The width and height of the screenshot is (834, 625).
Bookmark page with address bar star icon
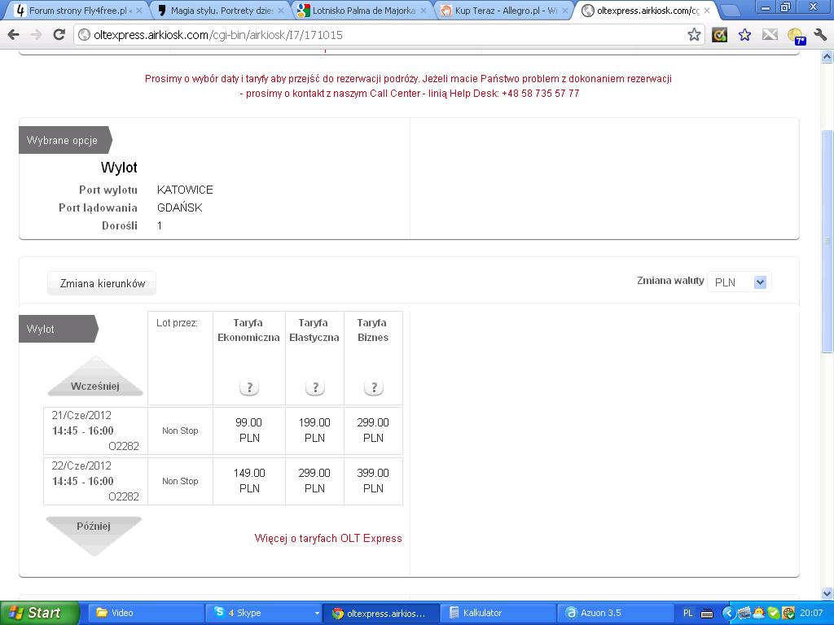click(694, 35)
